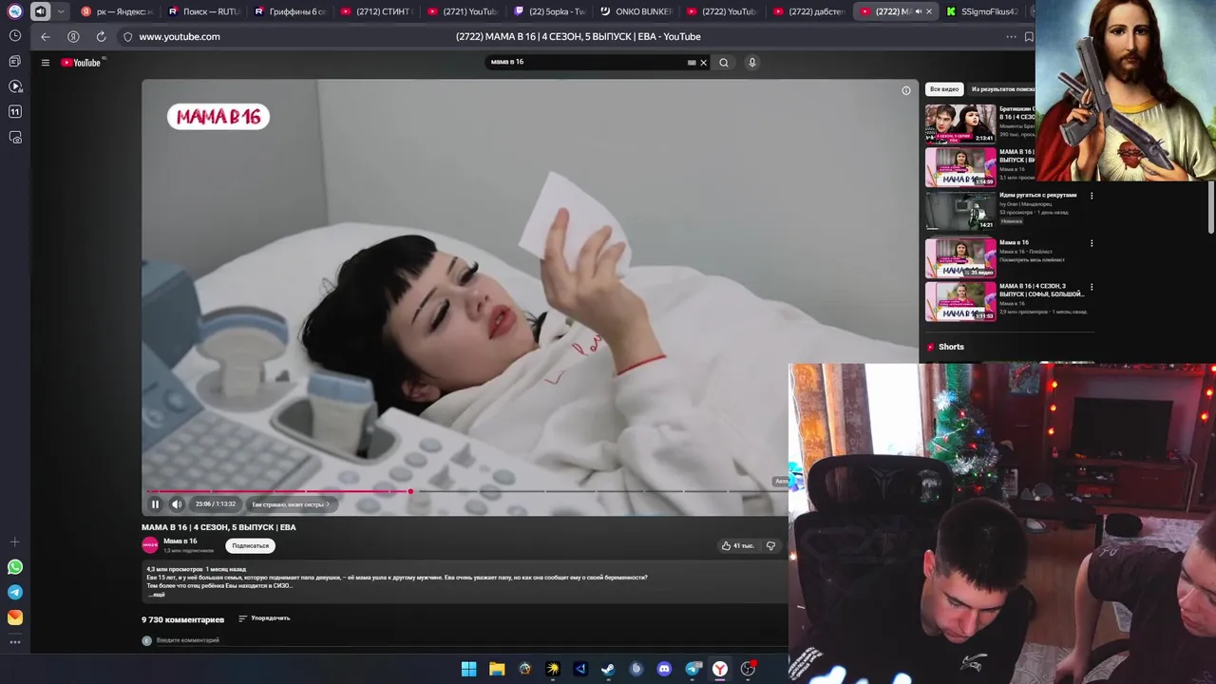This screenshot has width=1216, height=684.
Task: Like the video (41 тыс.)
Action: (737, 545)
